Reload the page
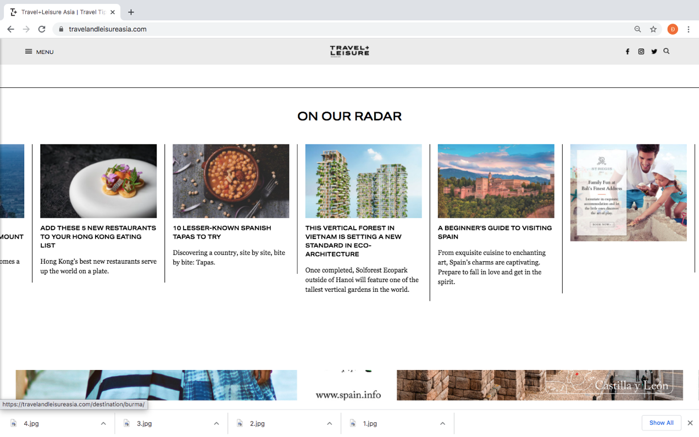The image size is (699, 437). point(42,29)
